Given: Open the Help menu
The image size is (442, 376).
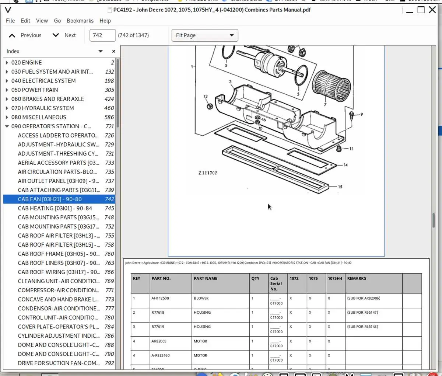Looking at the screenshot, I should point(105,21).
